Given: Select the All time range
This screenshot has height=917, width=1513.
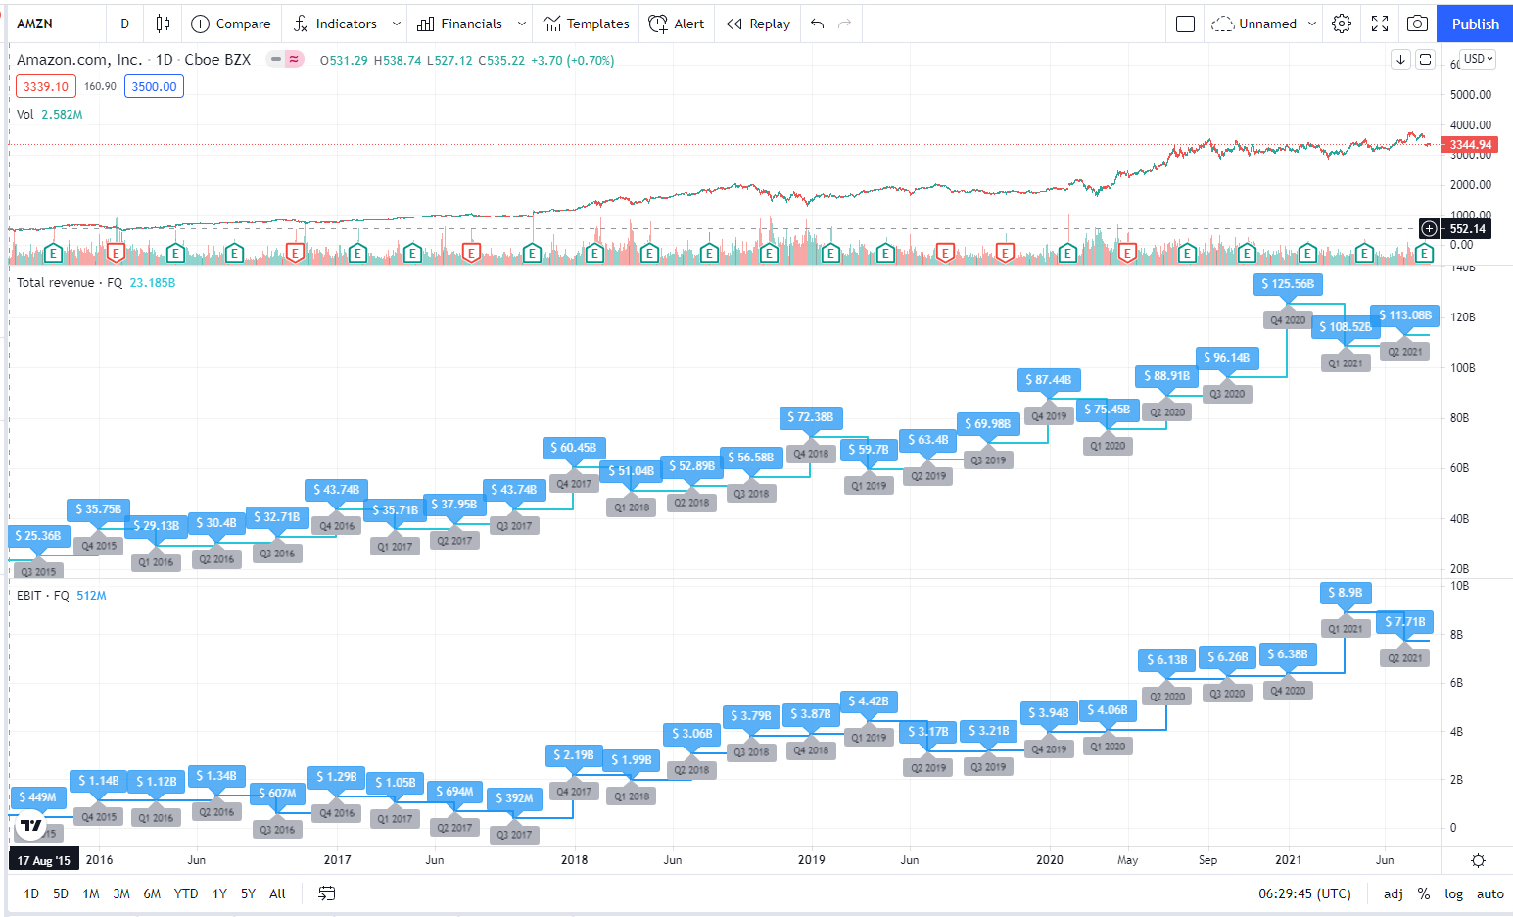Looking at the screenshot, I should click(277, 893).
